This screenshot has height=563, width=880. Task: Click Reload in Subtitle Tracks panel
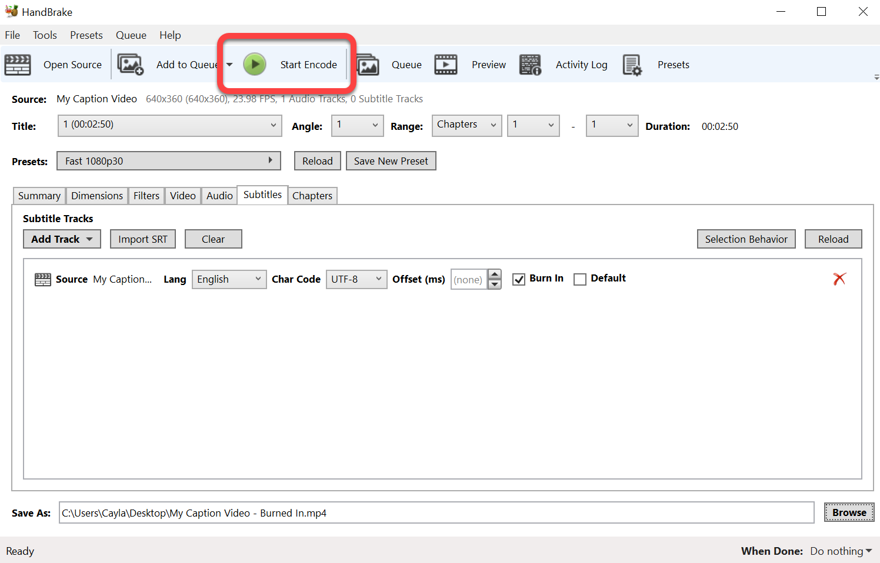pos(834,239)
